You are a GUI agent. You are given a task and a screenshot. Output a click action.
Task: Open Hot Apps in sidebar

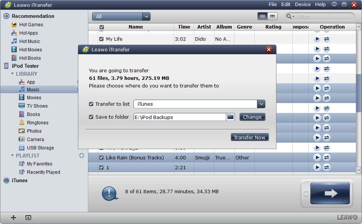tap(24, 33)
